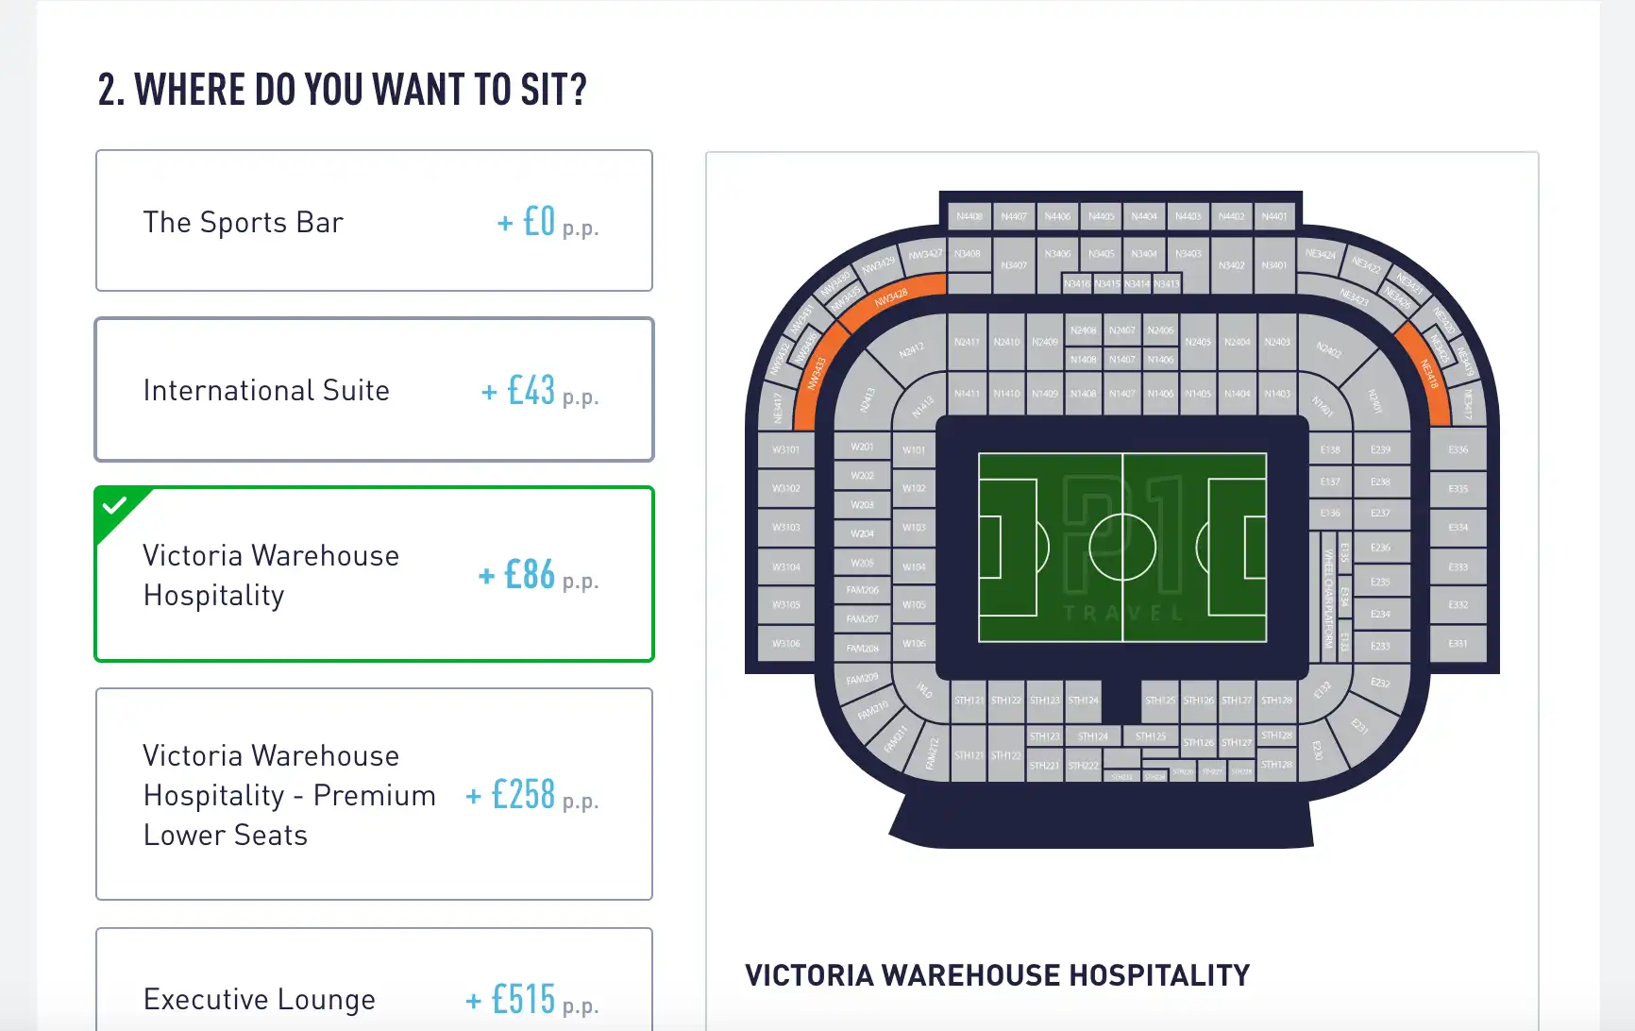Select section N4408 at top of map
Viewport: 1635px width, 1031px height.
coord(969,215)
